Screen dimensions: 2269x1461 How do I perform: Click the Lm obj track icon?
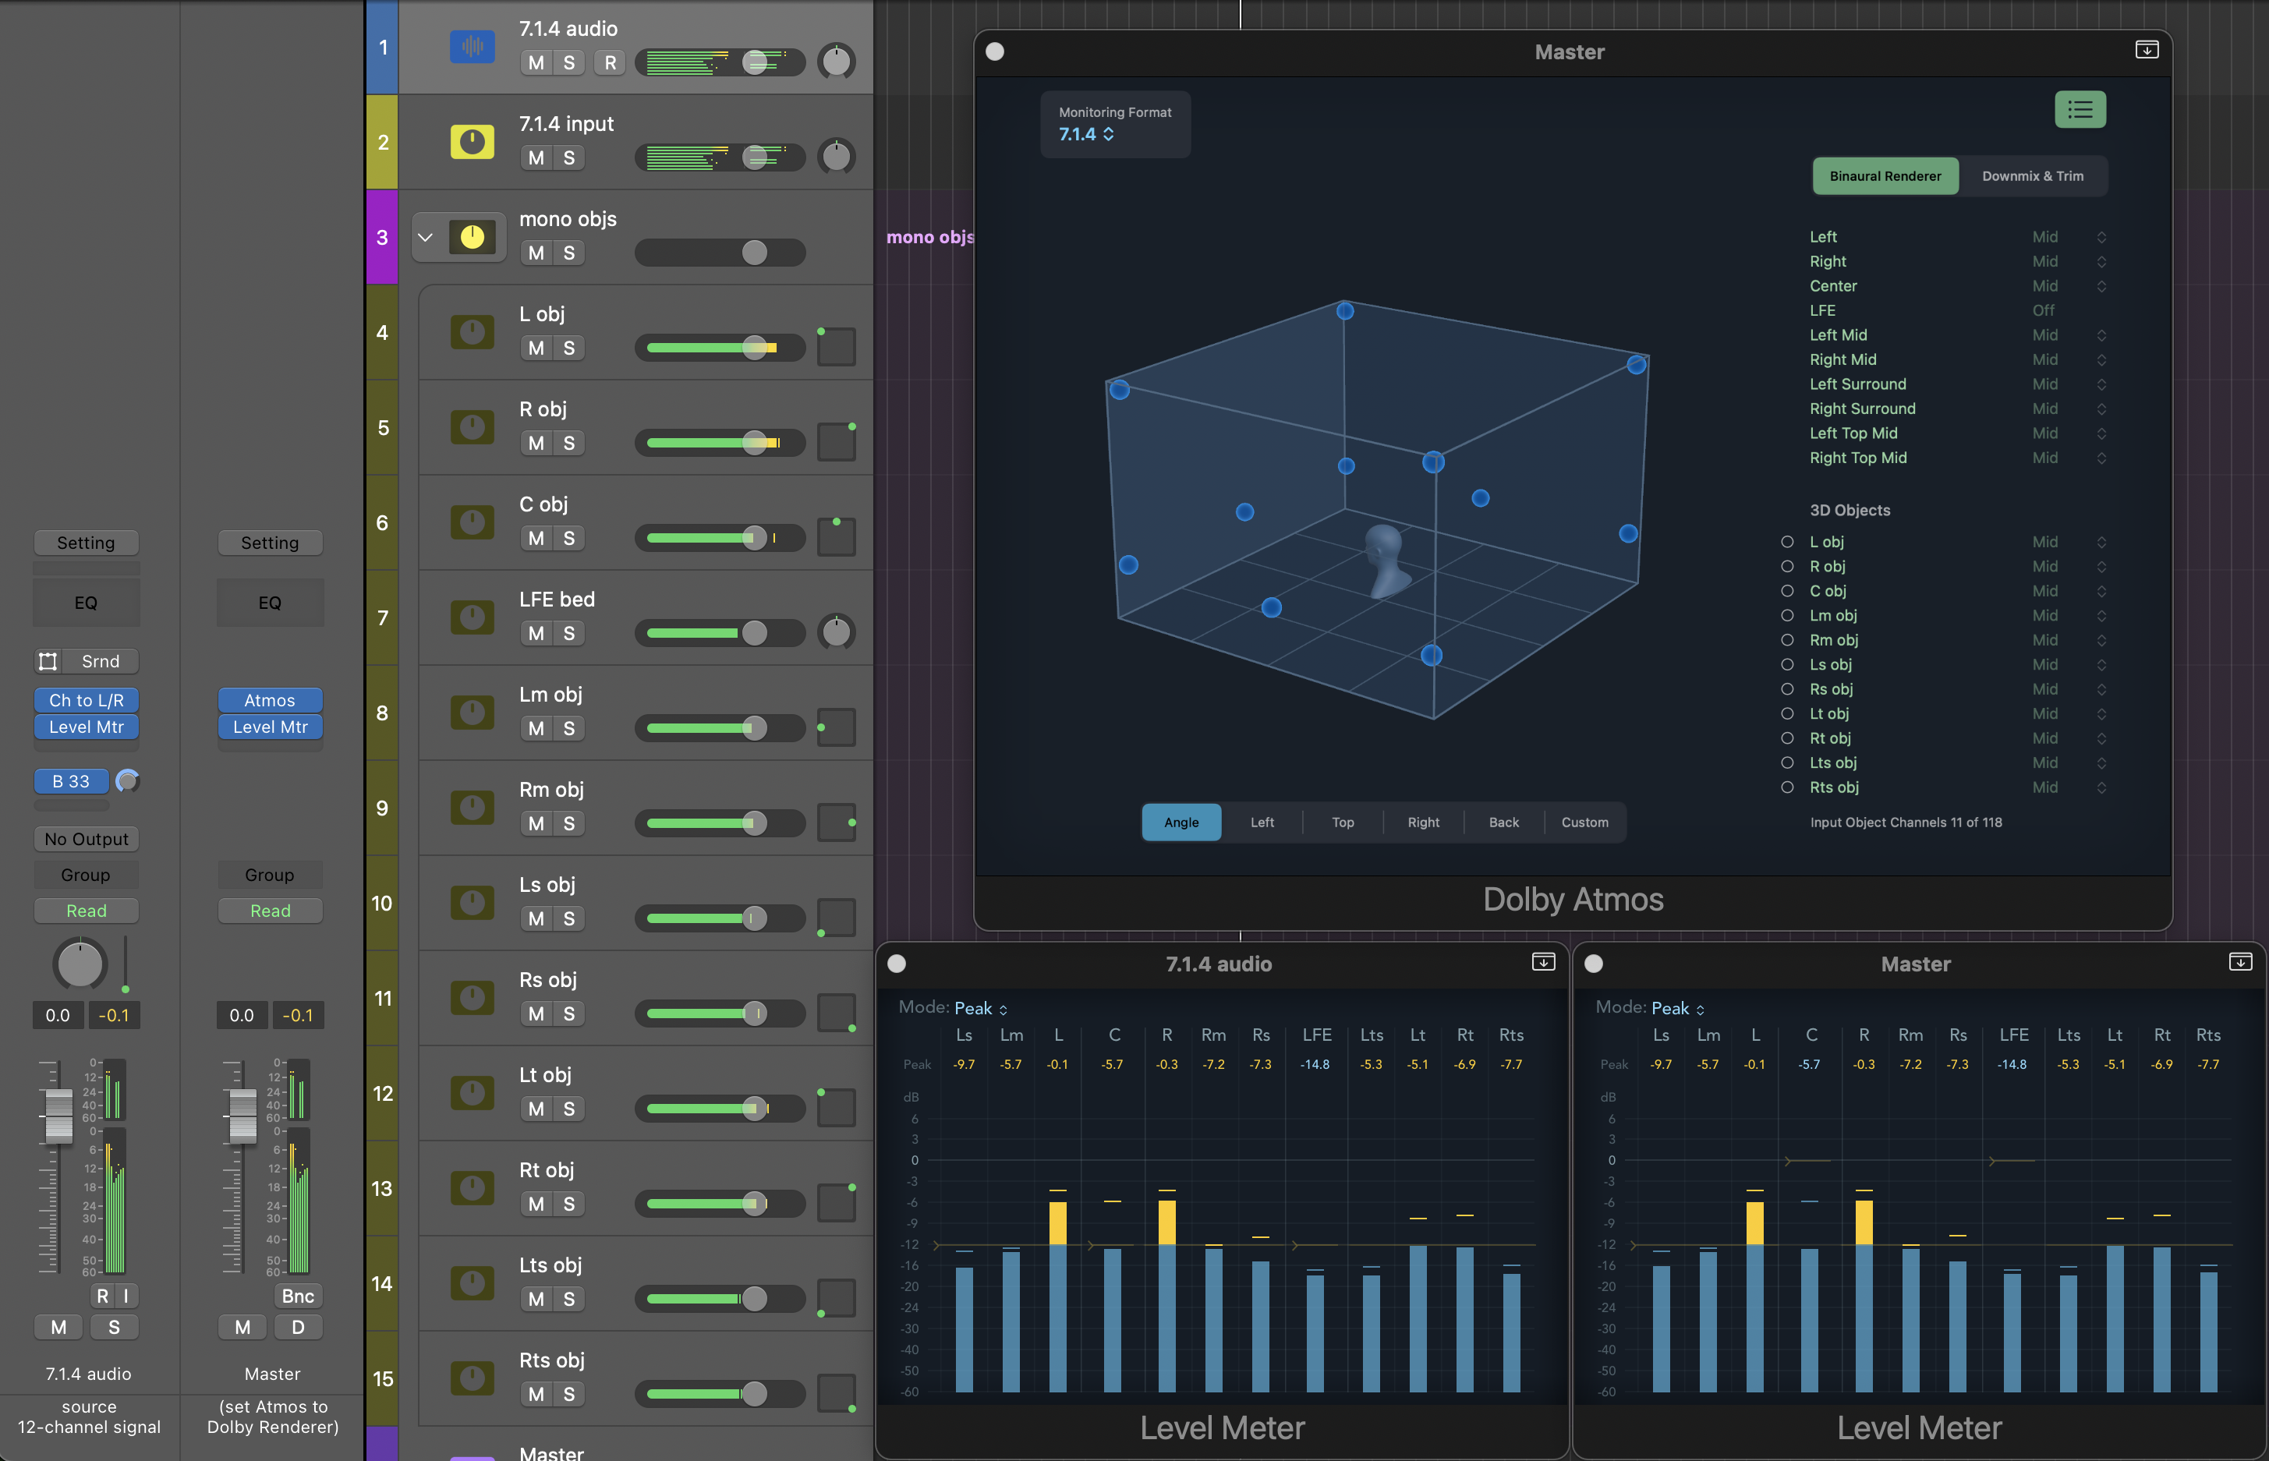pyautogui.click(x=473, y=713)
